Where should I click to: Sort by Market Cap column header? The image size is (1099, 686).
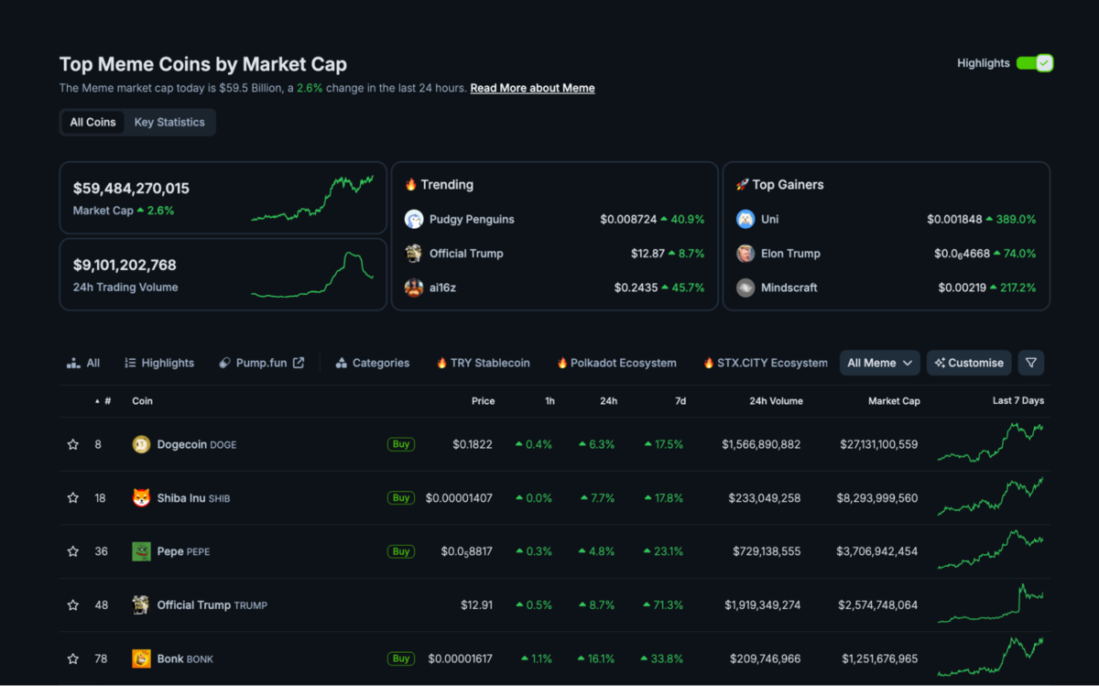(894, 401)
